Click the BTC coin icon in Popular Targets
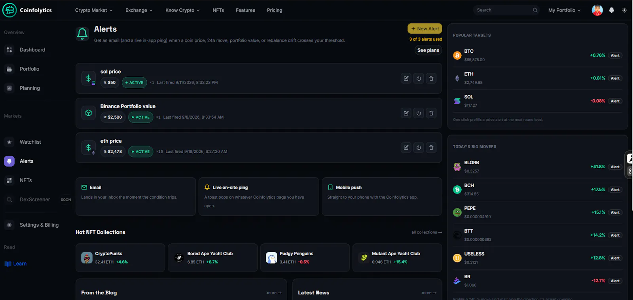This screenshot has height=300, width=633. [x=457, y=55]
